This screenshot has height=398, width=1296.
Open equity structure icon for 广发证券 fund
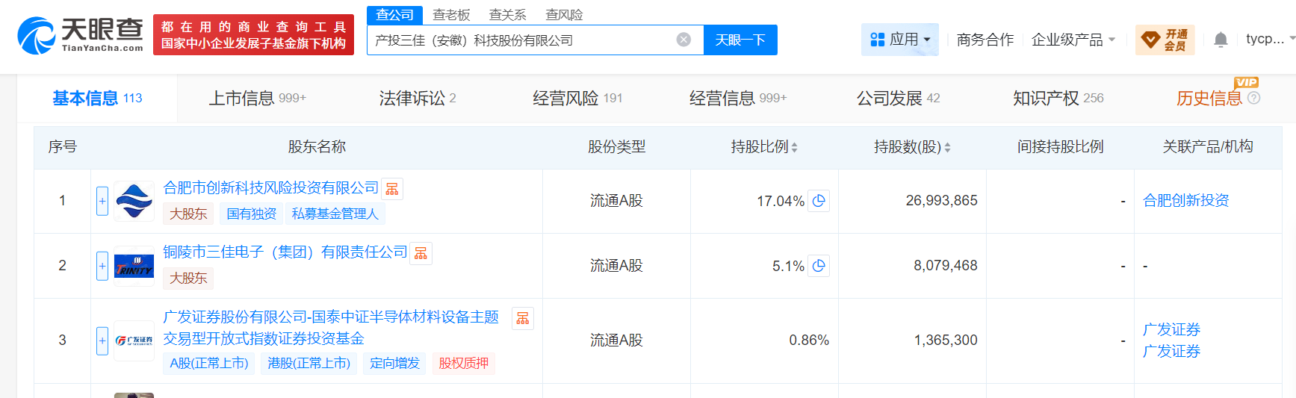coord(523,319)
